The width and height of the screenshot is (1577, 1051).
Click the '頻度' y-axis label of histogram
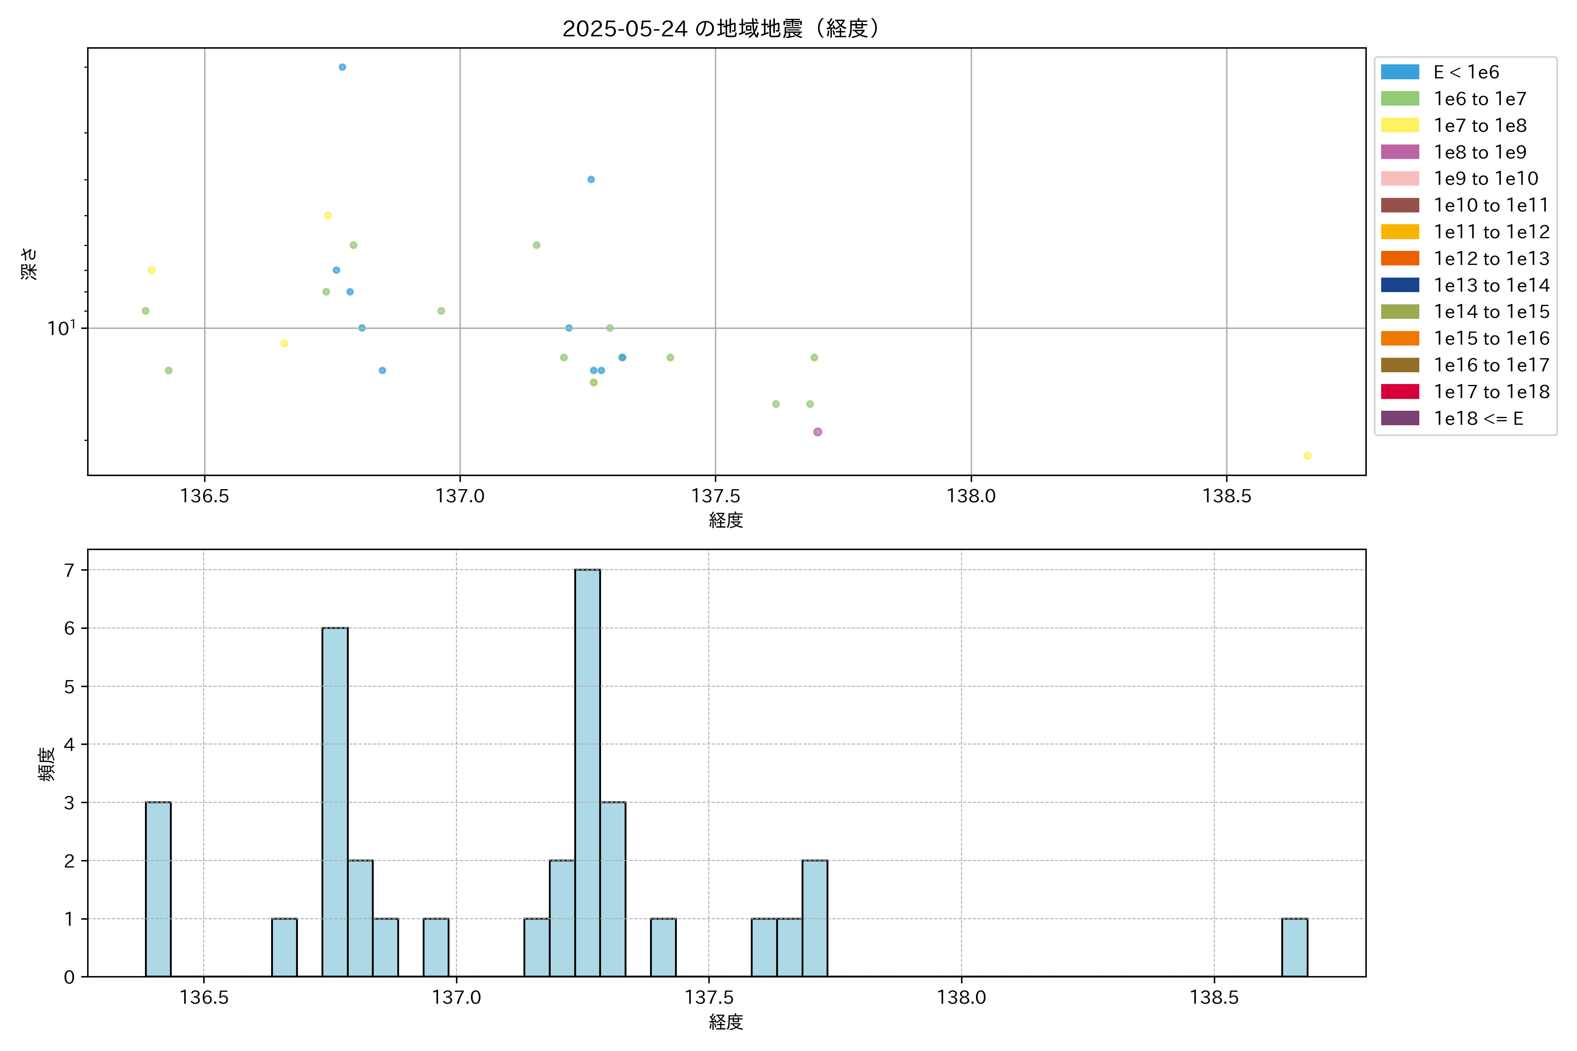(x=46, y=764)
